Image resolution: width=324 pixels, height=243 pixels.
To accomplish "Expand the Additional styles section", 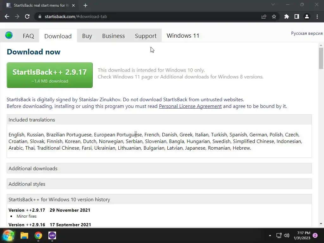I will (x=159, y=184).
